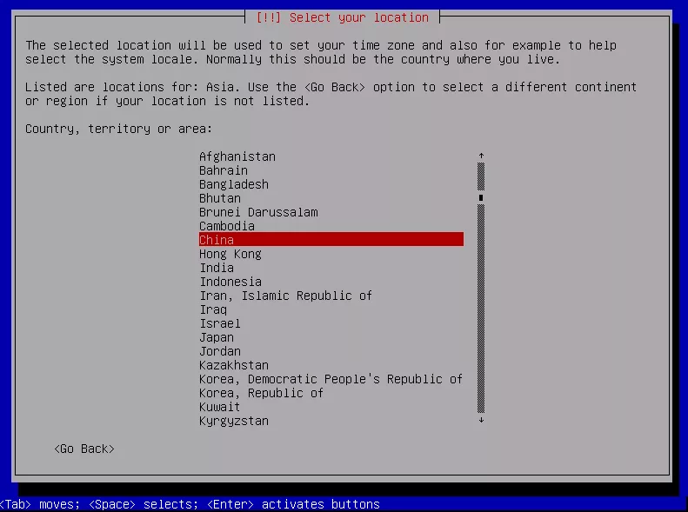Image resolution: width=688 pixels, height=512 pixels.
Task: Select Bhutan as the country
Action: (x=220, y=198)
